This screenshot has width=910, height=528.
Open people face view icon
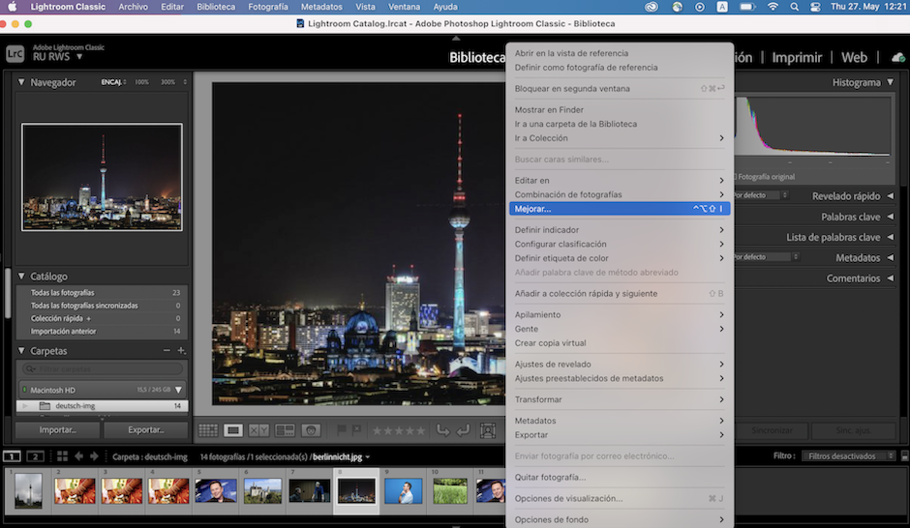pos(311,430)
